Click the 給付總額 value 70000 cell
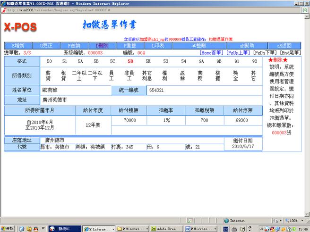This screenshot has width=310, height=232. click(x=130, y=121)
